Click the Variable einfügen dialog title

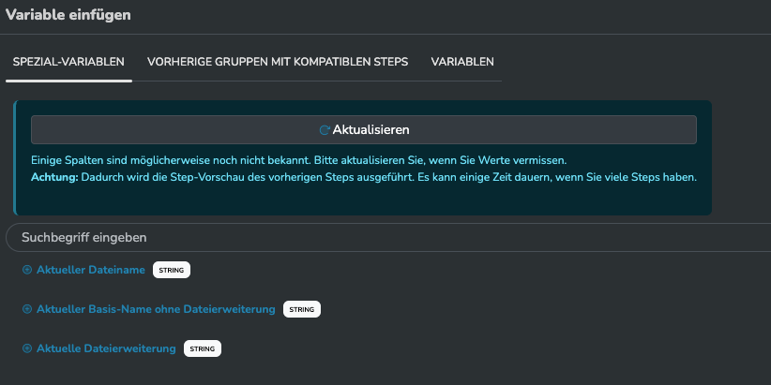click(x=68, y=15)
